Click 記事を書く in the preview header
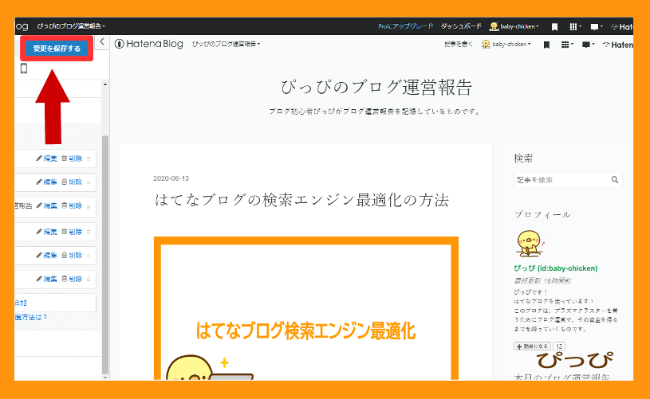Image resolution: width=650 pixels, height=399 pixels. pos(459,45)
